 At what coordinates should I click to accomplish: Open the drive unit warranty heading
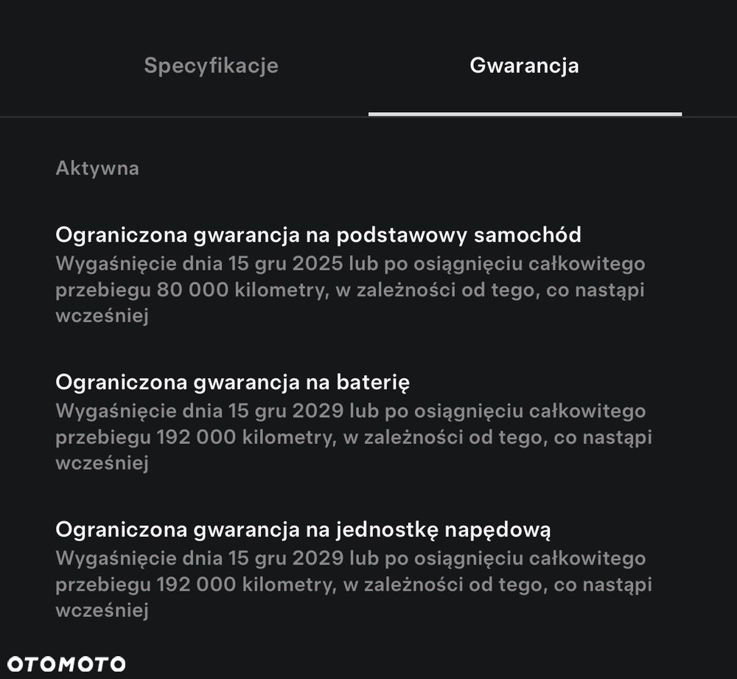pyautogui.click(x=303, y=529)
